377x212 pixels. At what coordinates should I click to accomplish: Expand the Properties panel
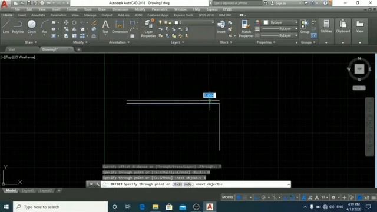[266, 42]
